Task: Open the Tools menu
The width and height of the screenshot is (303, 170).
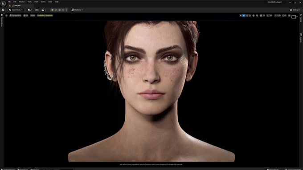Action: coord(29,2)
